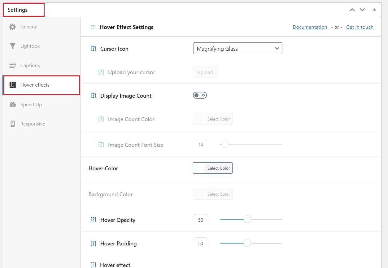This screenshot has width=388, height=268.
Task: Click help icon beside Cursor Icon
Action: point(93,49)
